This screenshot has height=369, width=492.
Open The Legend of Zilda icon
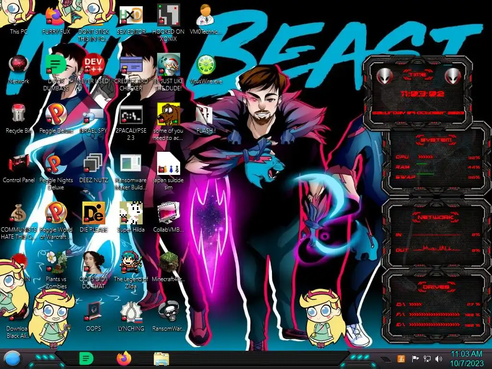(131, 271)
